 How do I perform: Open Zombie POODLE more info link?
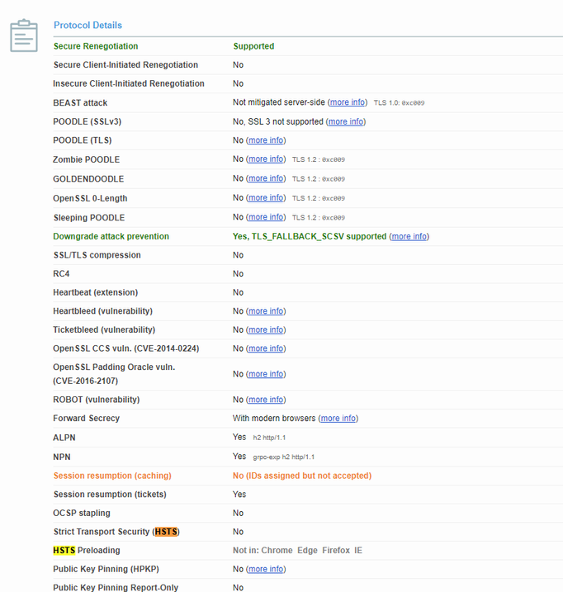pyautogui.click(x=266, y=159)
